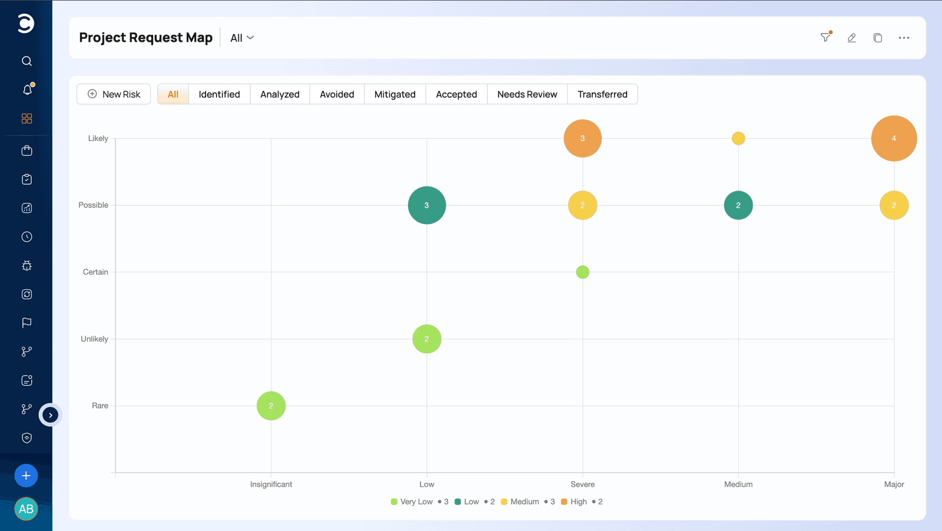Open the clipboard tasks icon

point(26,179)
